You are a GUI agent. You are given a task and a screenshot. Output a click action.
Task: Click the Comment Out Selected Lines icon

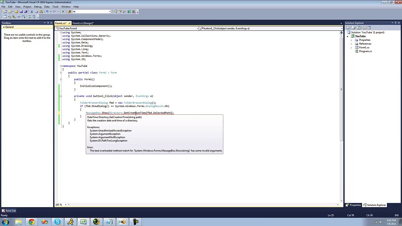[x=30, y=17]
